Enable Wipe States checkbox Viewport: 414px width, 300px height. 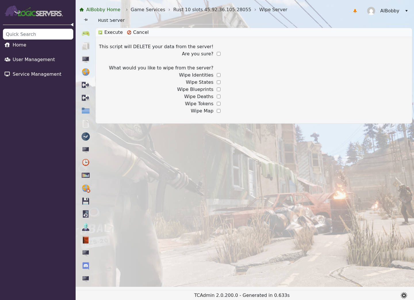[218, 82]
